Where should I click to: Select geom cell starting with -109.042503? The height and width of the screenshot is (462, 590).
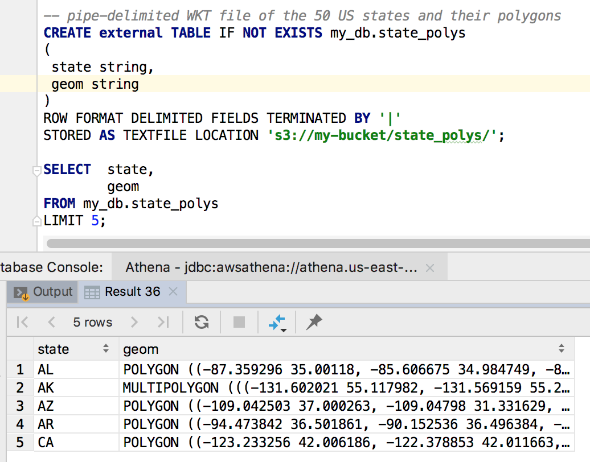(347, 406)
